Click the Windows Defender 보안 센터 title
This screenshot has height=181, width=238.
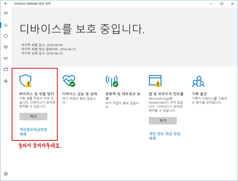32,4
